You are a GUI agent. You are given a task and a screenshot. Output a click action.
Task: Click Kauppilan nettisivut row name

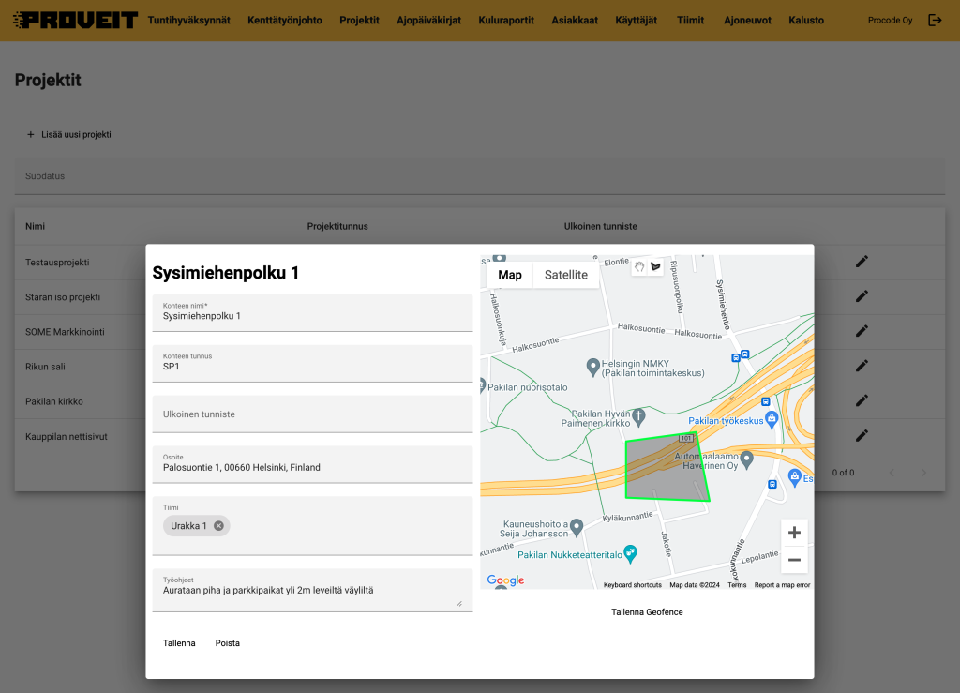67,436
